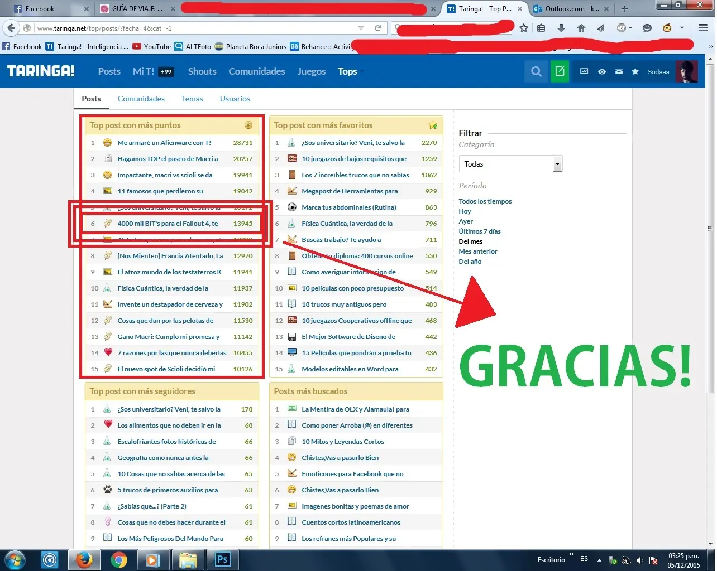Open the messages envelope icon
Screen dimensions: 717x571
[x=619, y=72]
